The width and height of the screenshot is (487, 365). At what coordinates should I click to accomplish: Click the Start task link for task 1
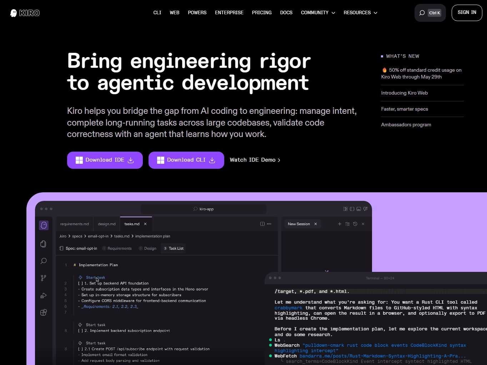[x=95, y=278]
